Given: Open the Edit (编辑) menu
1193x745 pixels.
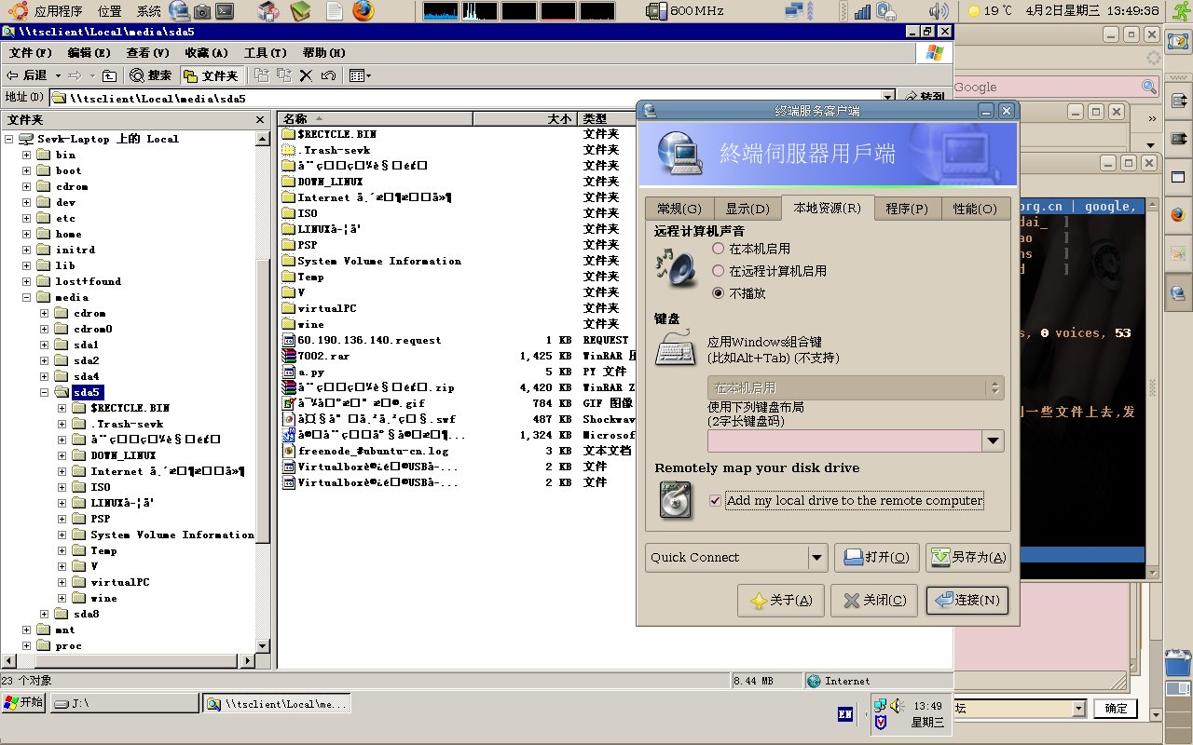Looking at the screenshot, I should coord(89,53).
